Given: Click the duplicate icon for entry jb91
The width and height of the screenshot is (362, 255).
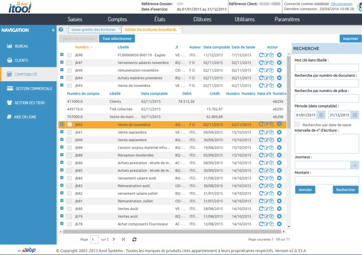Looking at the screenshot, I should 271,132.
